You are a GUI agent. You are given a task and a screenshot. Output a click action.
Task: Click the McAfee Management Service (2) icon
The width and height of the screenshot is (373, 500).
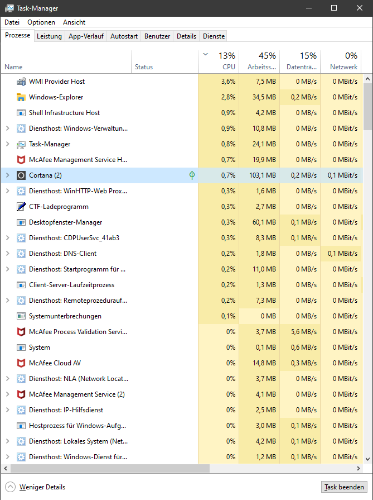pyautogui.click(x=21, y=394)
